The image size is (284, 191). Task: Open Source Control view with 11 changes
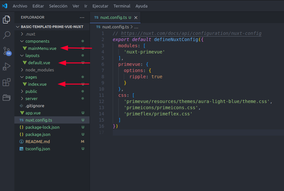7,51
